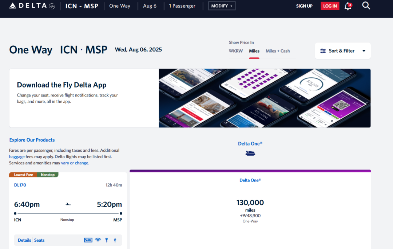Click the Explore Our Products link
Image resolution: width=393 pixels, height=249 pixels.
click(32, 140)
